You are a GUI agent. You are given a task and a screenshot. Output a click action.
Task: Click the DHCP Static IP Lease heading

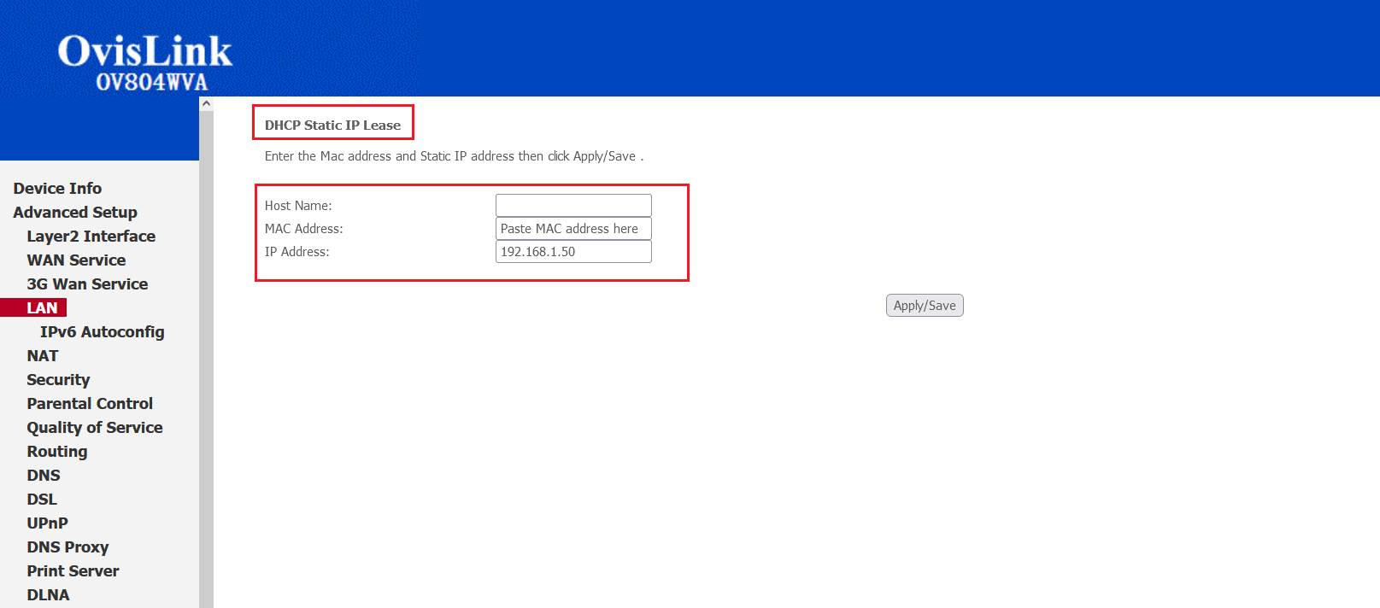(x=332, y=126)
